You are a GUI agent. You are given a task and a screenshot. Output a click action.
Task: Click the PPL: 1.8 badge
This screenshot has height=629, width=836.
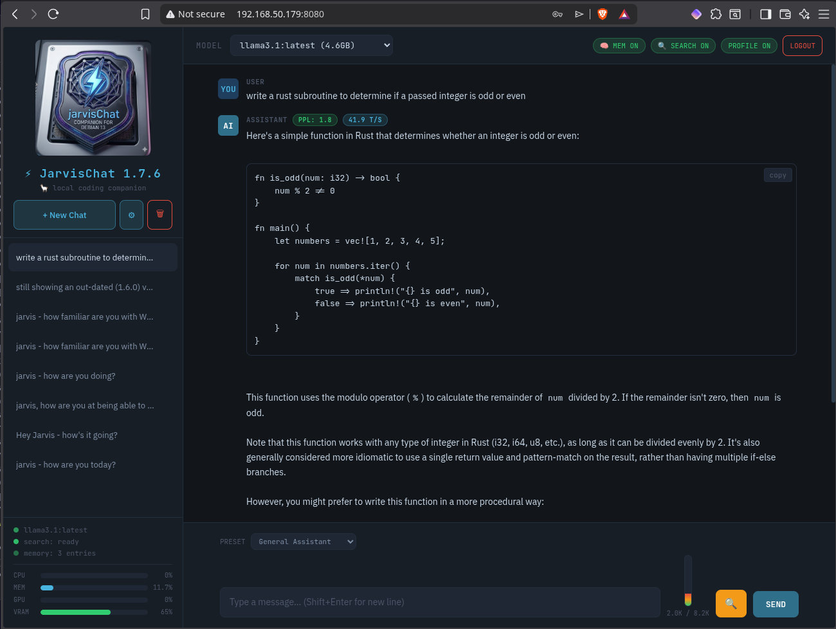pos(315,120)
